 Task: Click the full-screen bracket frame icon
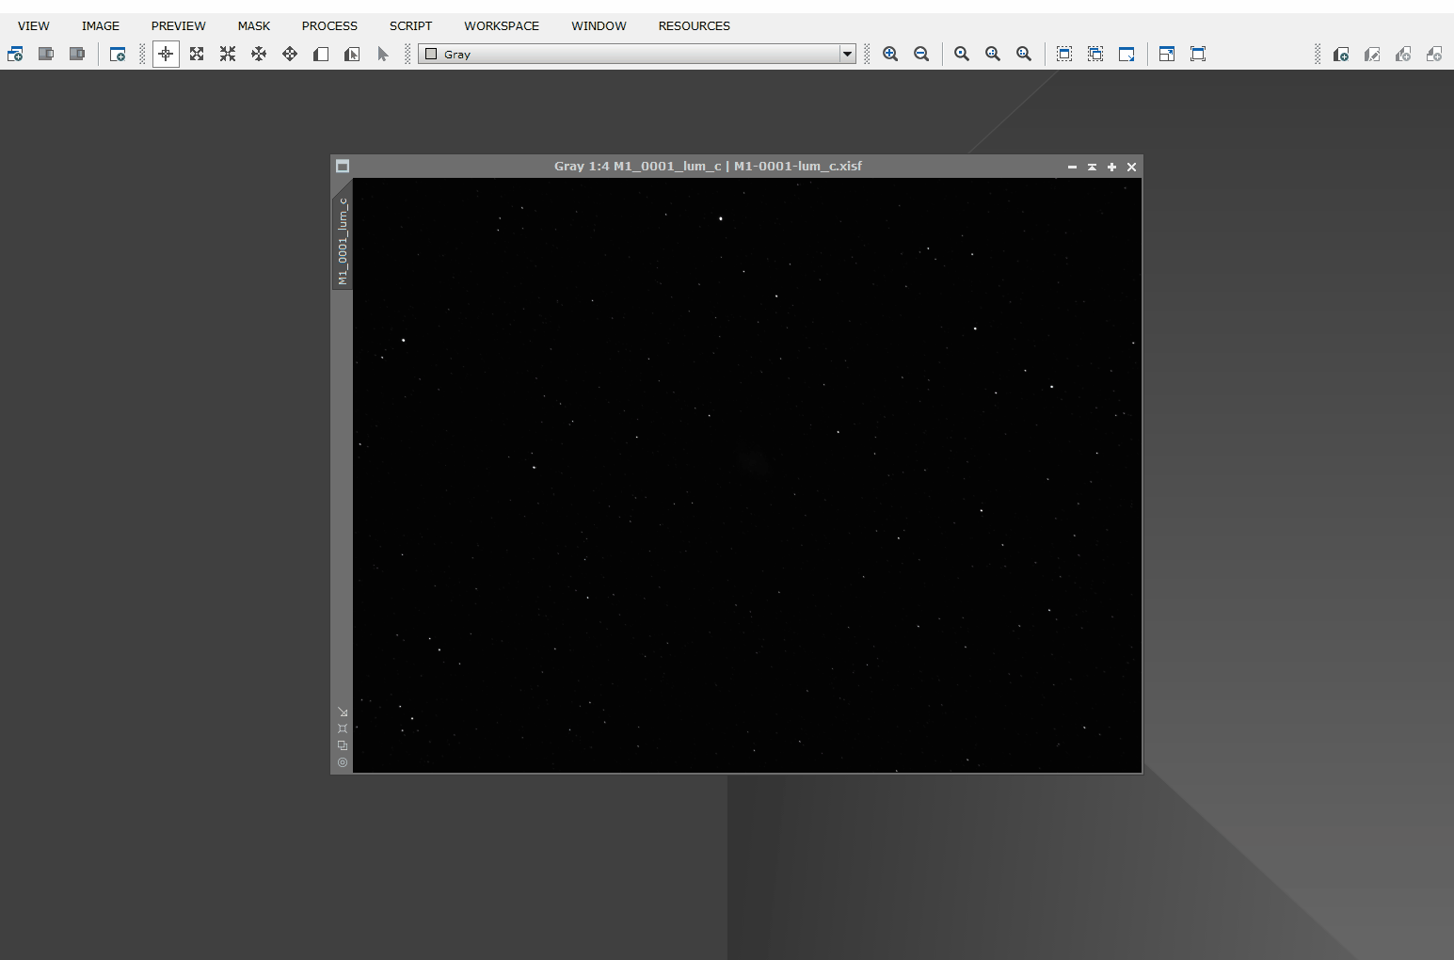(x=1198, y=54)
